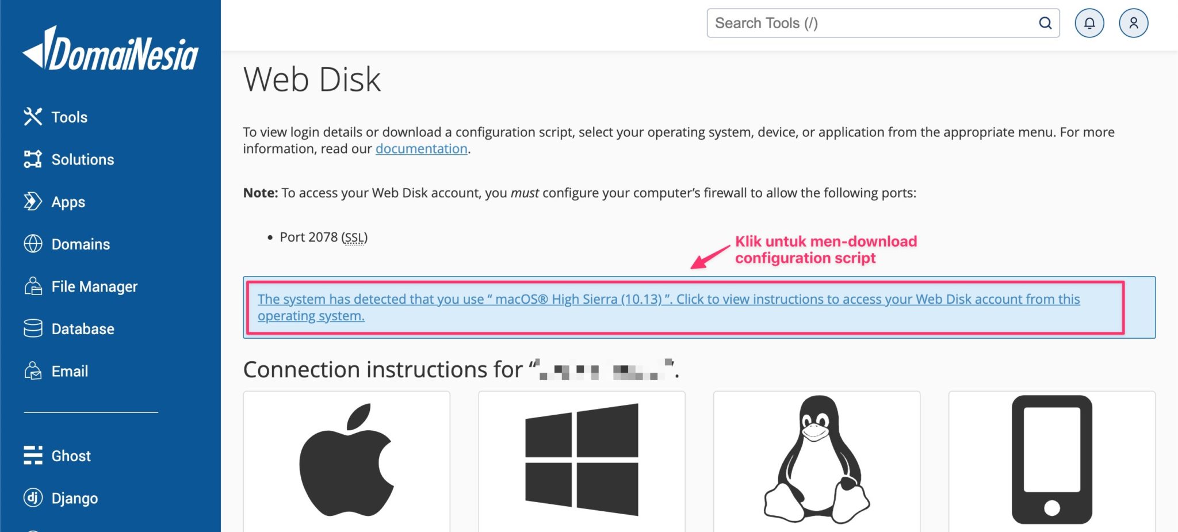Open Django in the sidebar
This screenshot has height=532, width=1178.
click(74, 498)
